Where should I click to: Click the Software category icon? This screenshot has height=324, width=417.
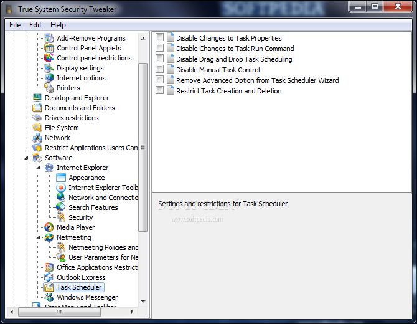tap(37, 158)
